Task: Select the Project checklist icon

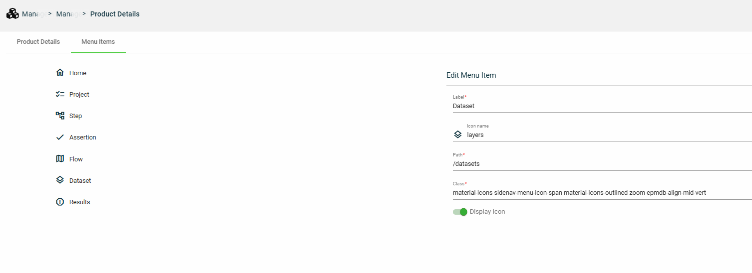Action: tap(60, 94)
